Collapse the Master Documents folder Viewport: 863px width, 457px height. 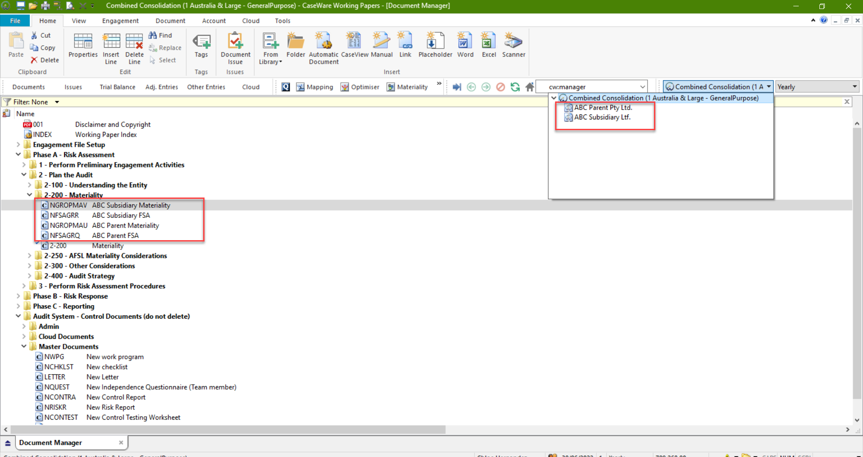(x=24, y=347)
